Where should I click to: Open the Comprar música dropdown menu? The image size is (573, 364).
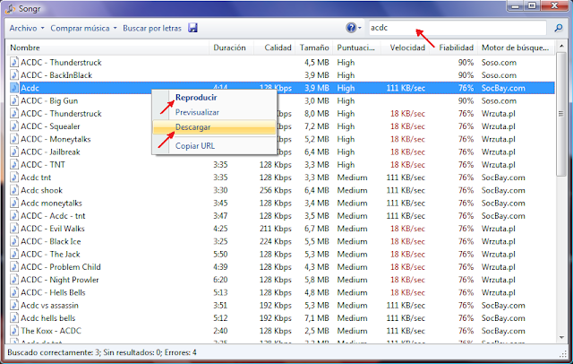[x=83, y=28]
